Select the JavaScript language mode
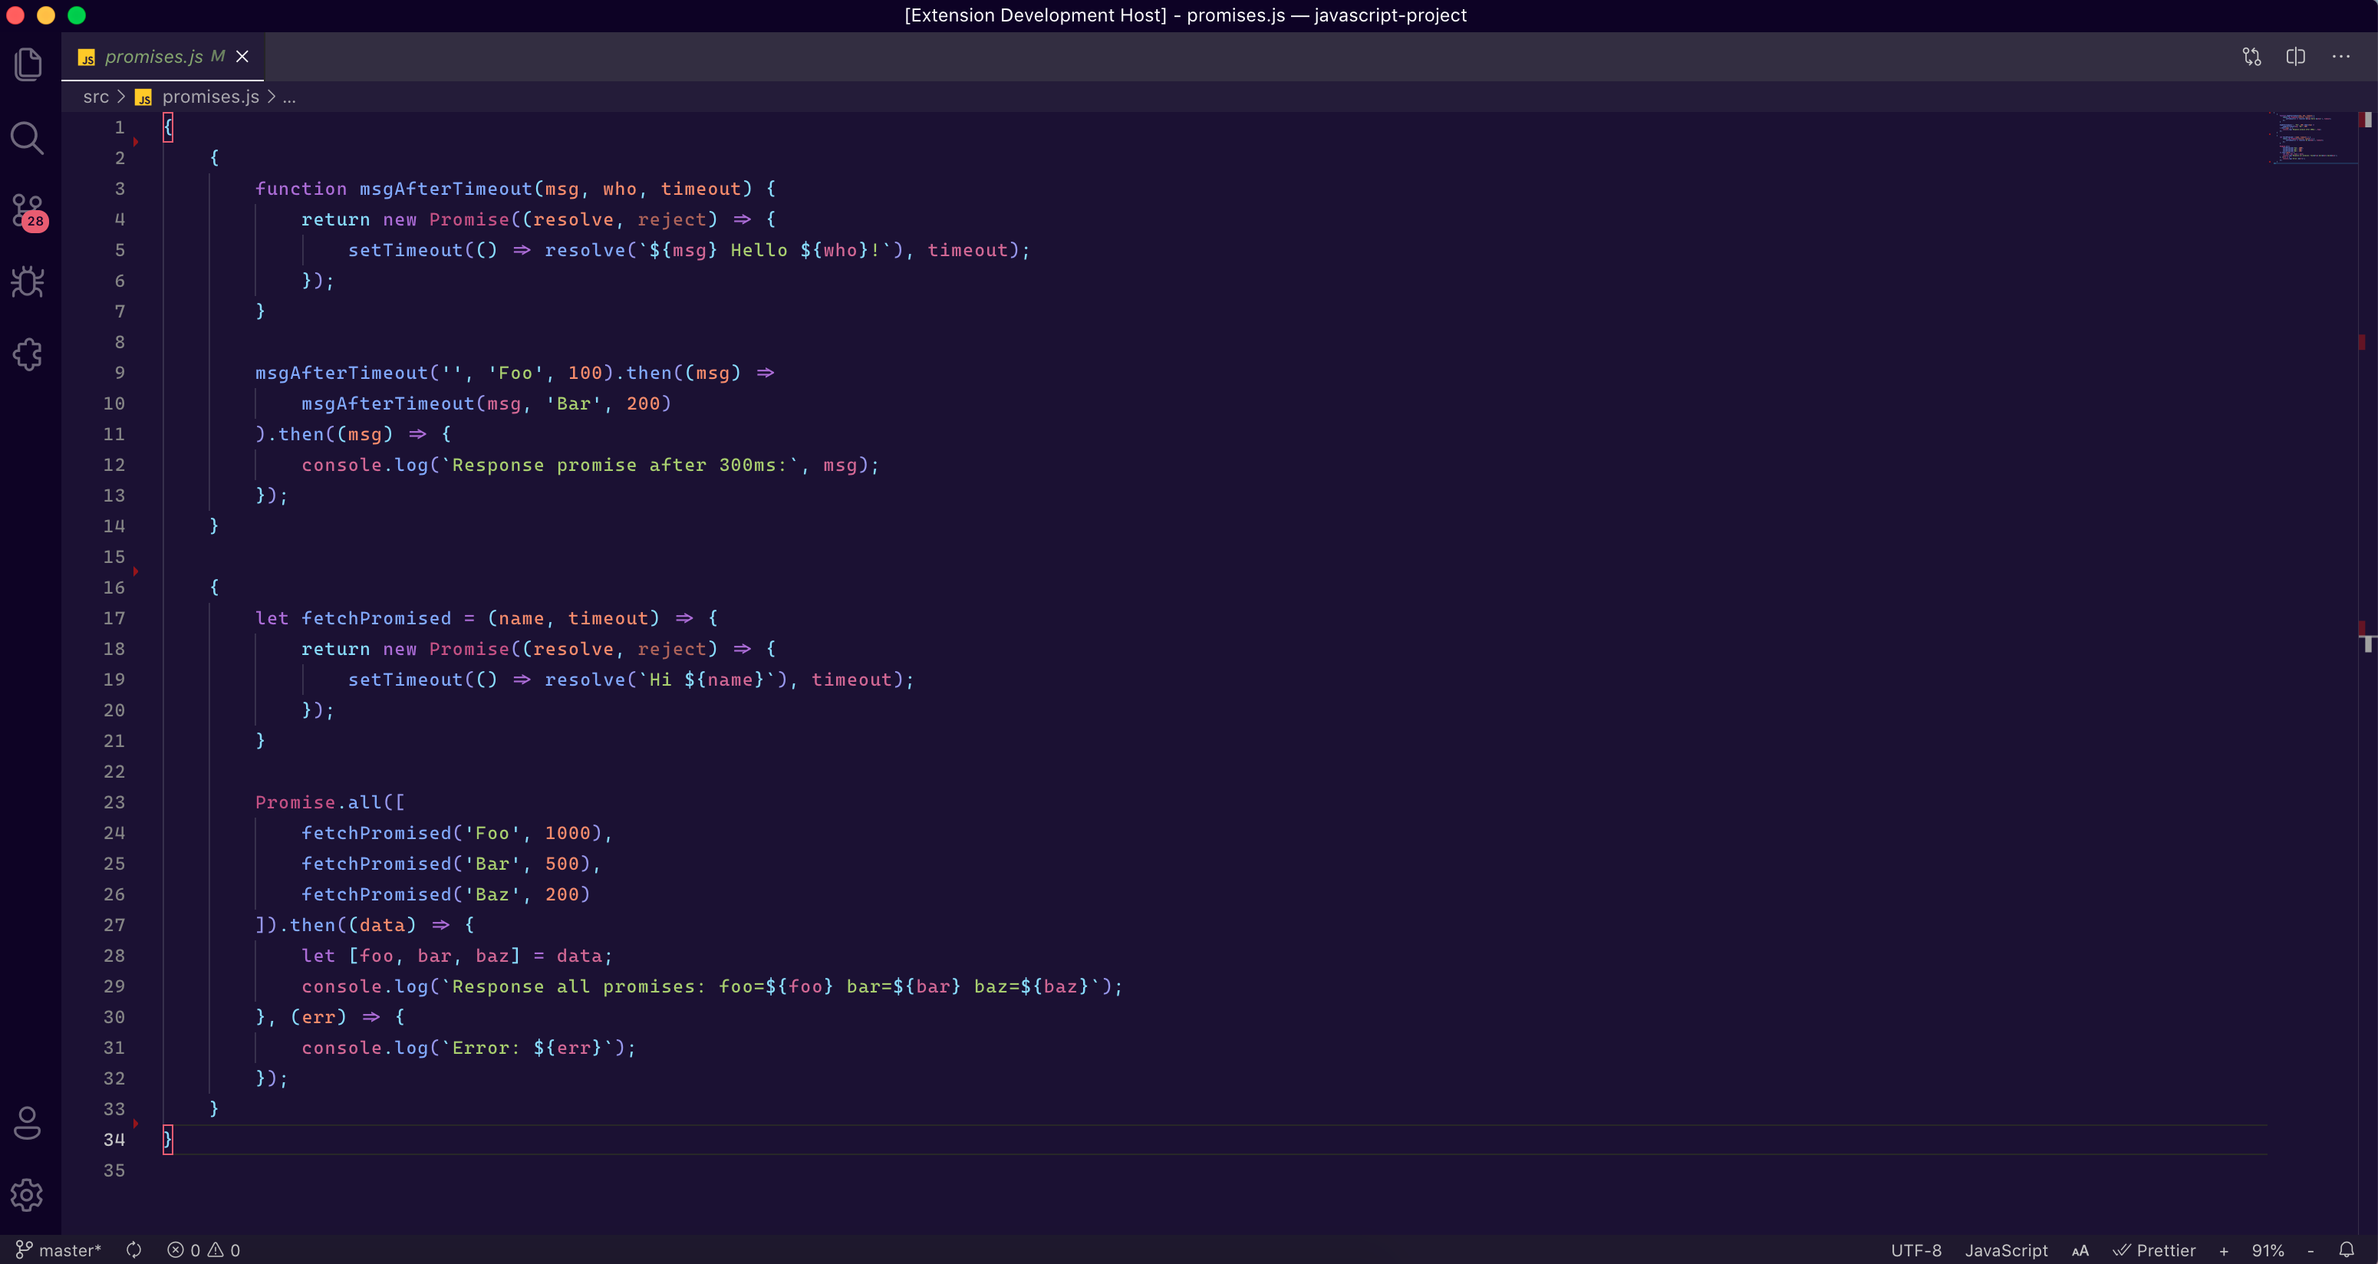2378x1264 pixels. (x=2005, y=1250)
